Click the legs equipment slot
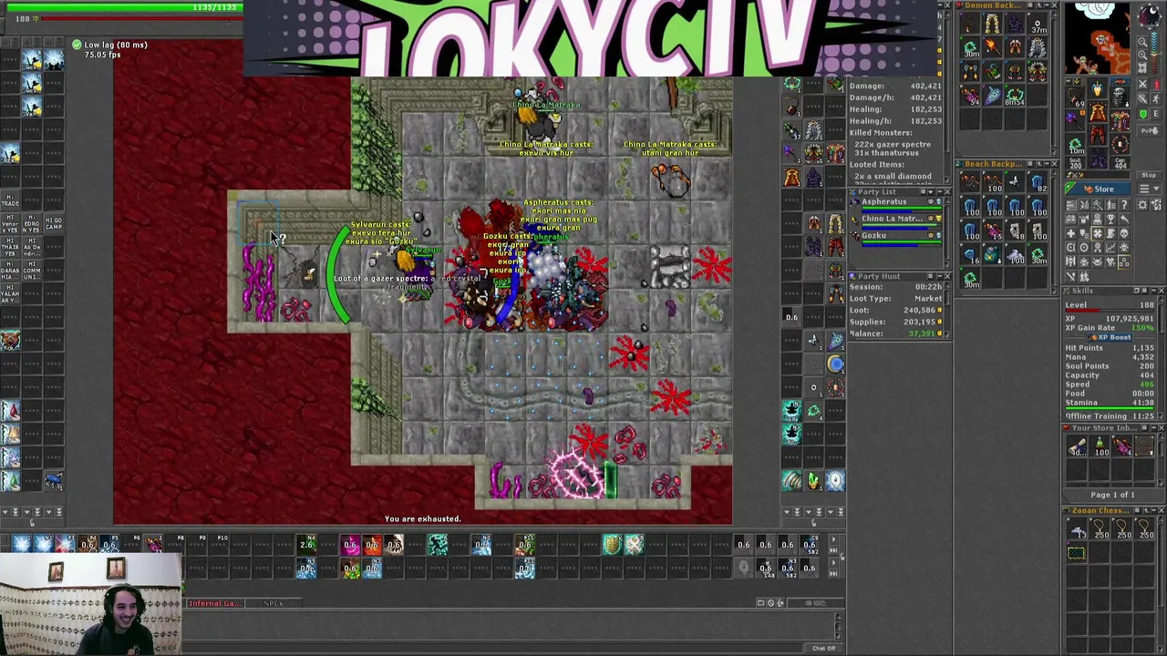Image resolution: width=1167 pixels, height=656 pixels. coord(1098,134)
